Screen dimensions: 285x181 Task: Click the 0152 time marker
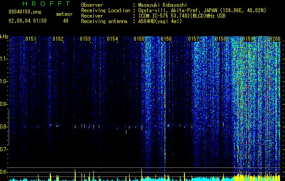click(x=58, y=39)
